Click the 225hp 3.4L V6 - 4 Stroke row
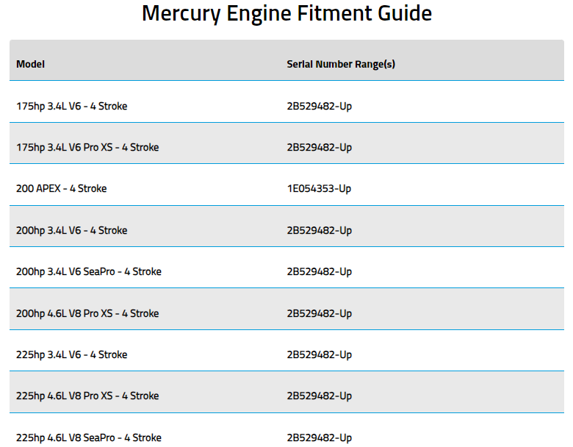The height and width of the screenshot is (447, 573). click(x=71, y=354)
